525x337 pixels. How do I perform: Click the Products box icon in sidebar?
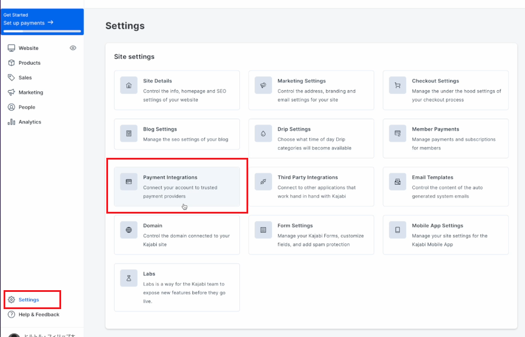click(x=11, y=63)
